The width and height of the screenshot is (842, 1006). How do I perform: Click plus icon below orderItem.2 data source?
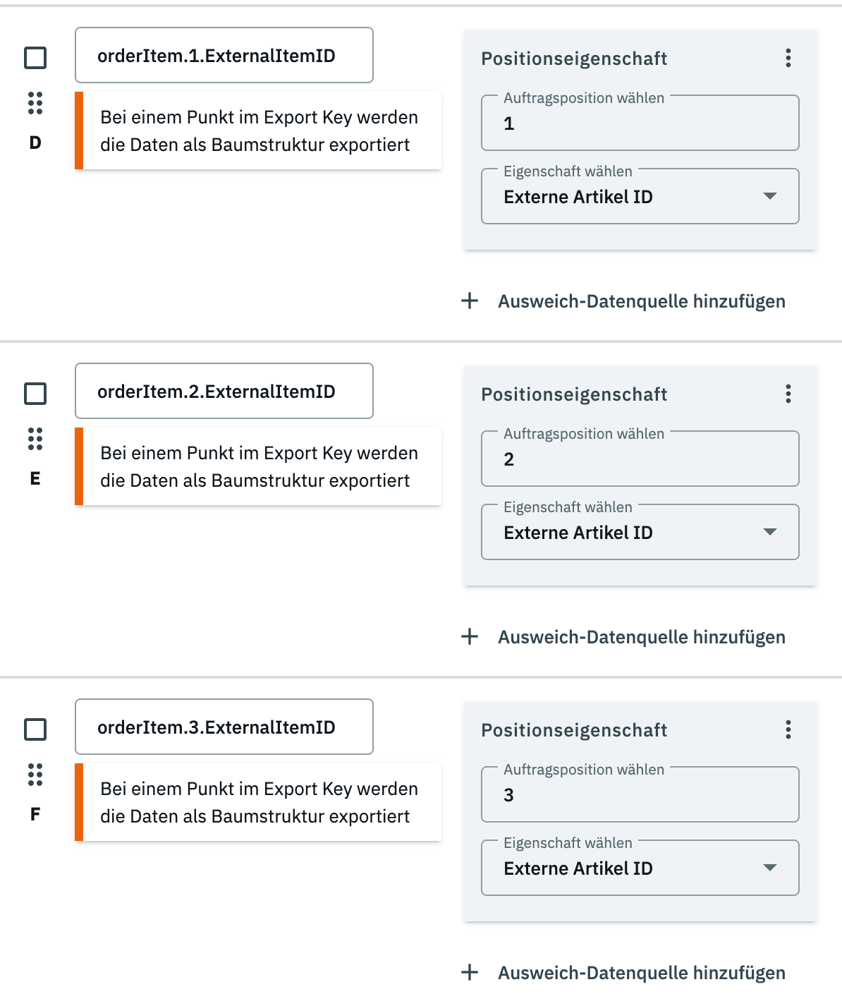[470, 637]
